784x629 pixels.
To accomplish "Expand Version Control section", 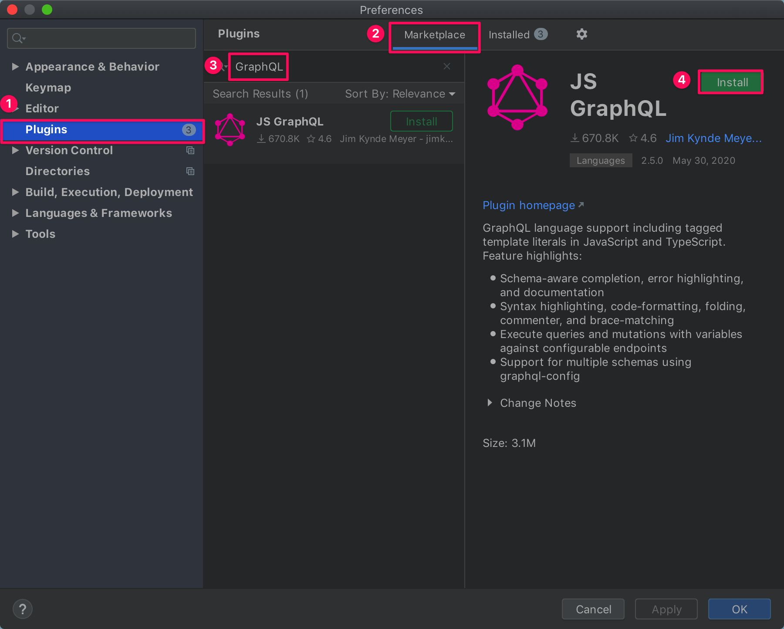I will (x=15, y=150).
